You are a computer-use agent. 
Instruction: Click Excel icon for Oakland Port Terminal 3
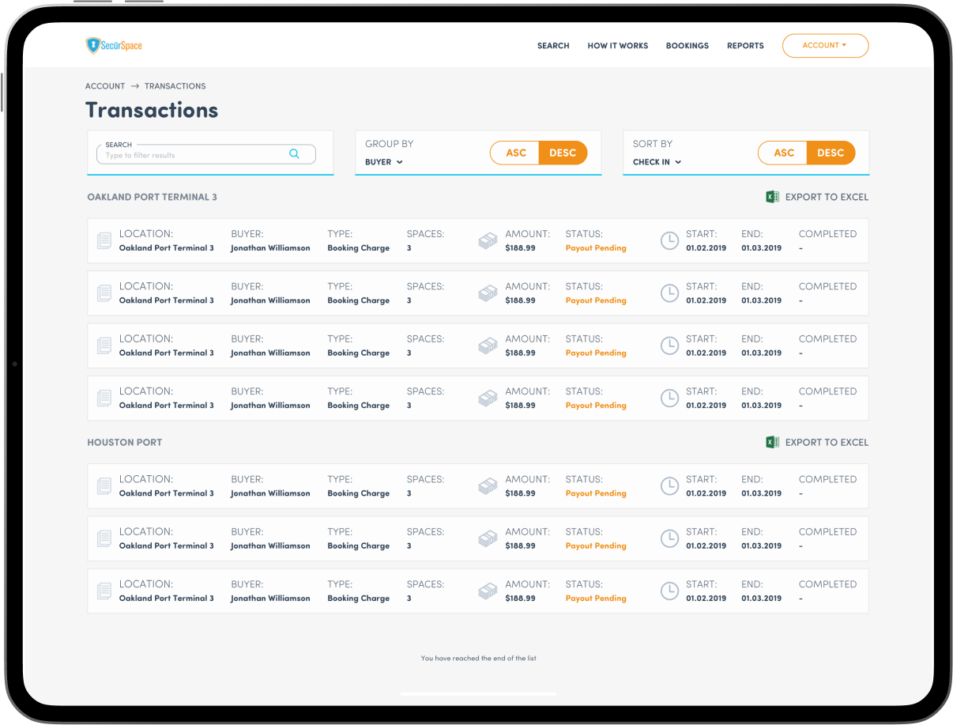772,197
